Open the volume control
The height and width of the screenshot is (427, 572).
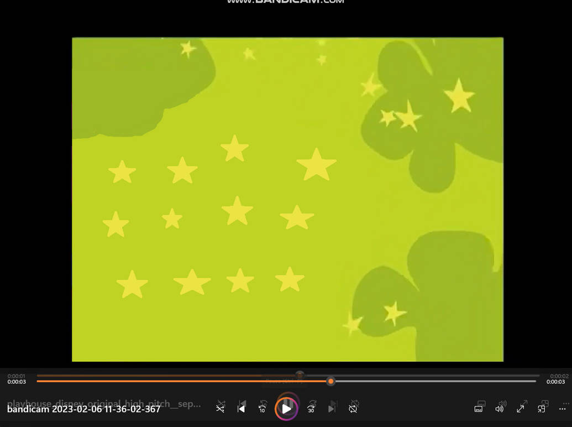pyautogui.click(x=499, y=409)
